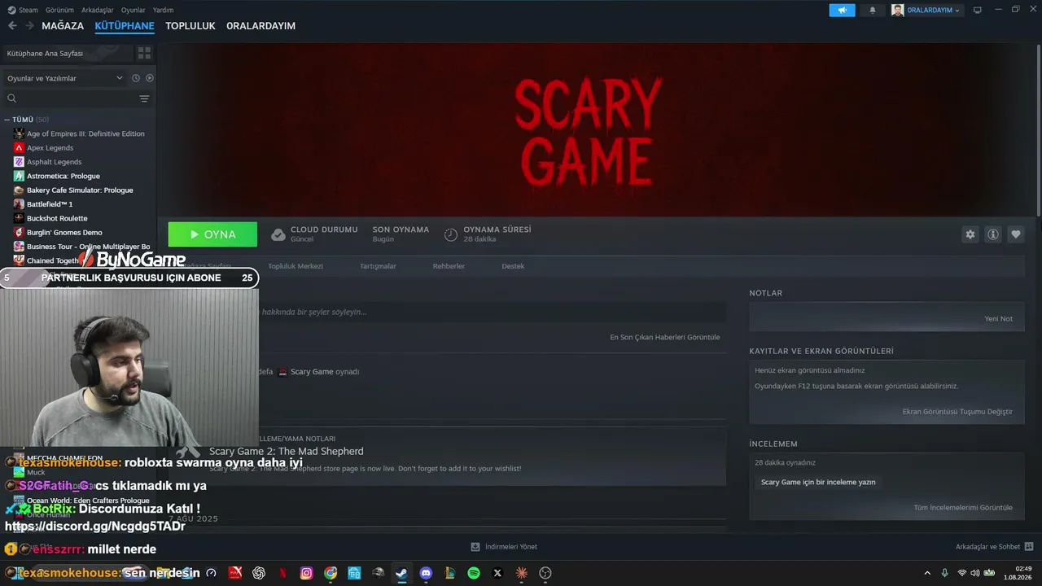Image resolution: width=1042 pixels, height=586 pixels.
Task: Go forward using the right arrow
Action: pos(30,26)
